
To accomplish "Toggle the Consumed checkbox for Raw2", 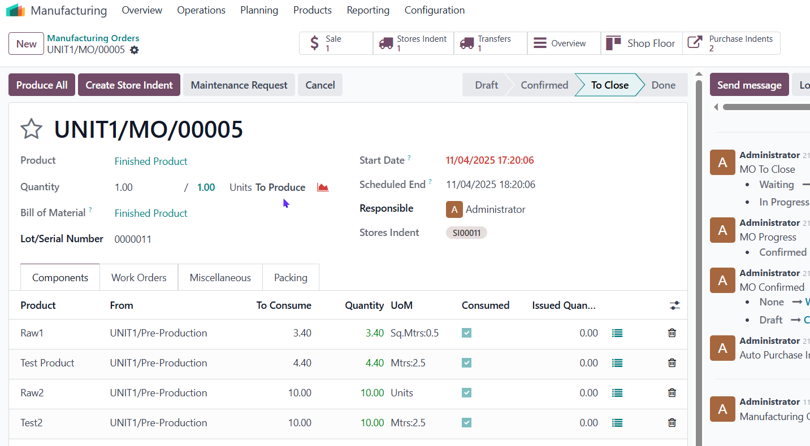I will (x=466, y=393).
